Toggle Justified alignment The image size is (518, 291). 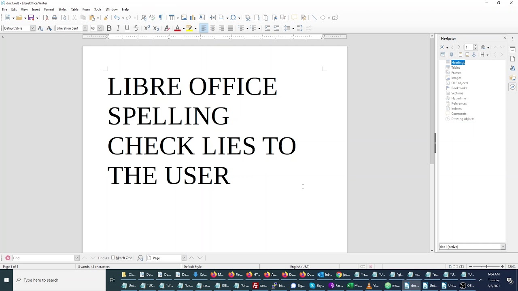[x=231, y=28]
